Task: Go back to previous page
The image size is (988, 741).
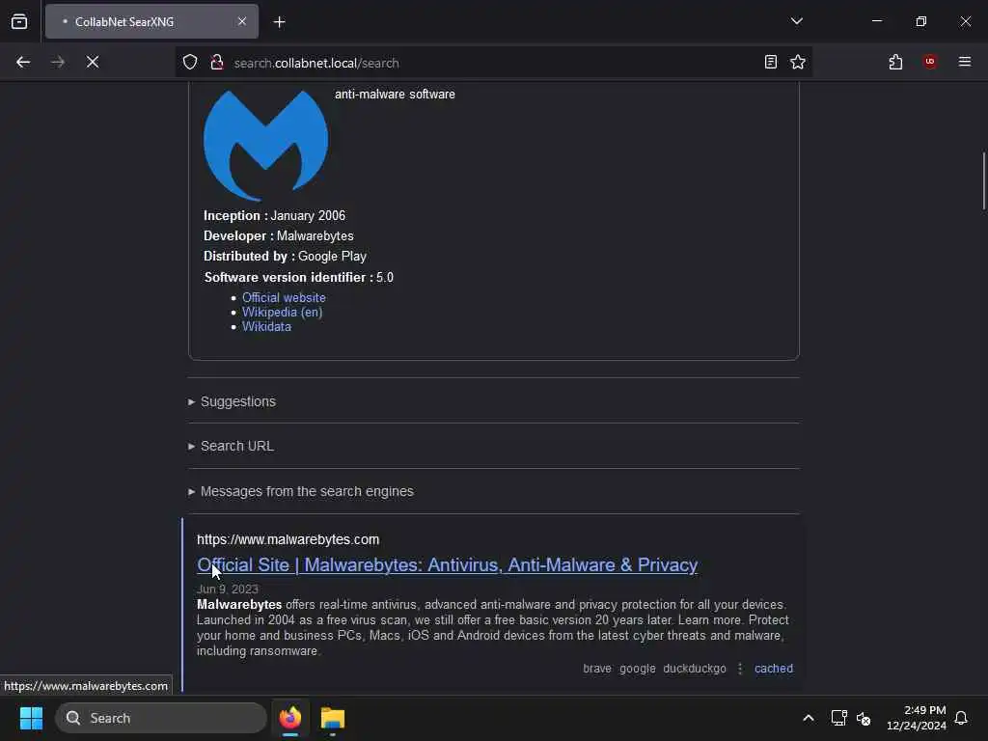Action: click(x=23, y=63)
